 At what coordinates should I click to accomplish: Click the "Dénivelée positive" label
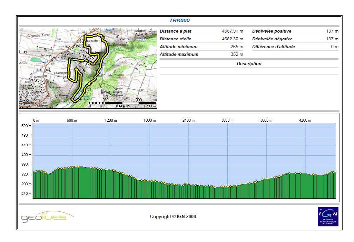click(272, 31)
